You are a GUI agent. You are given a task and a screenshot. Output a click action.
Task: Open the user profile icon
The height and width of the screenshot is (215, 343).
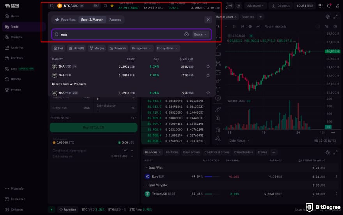pos(338,6)
